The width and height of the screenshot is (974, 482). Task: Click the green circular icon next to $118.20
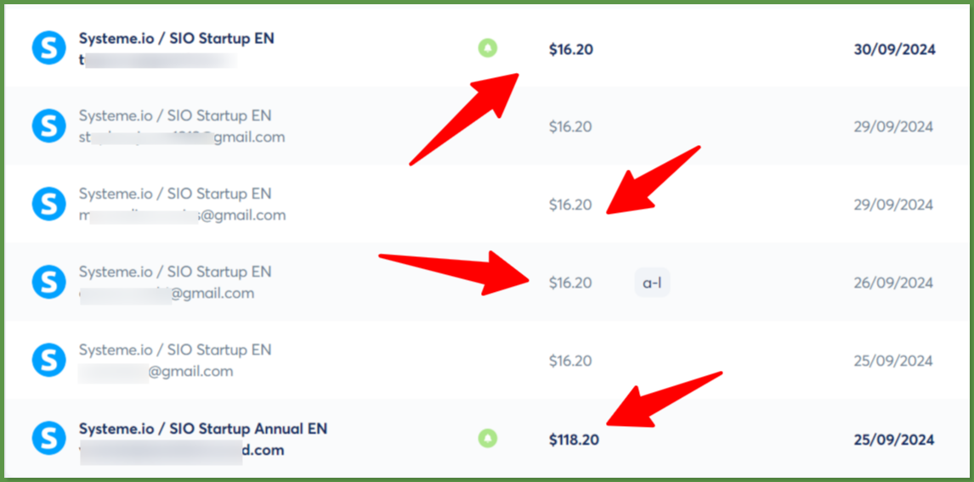487,439
